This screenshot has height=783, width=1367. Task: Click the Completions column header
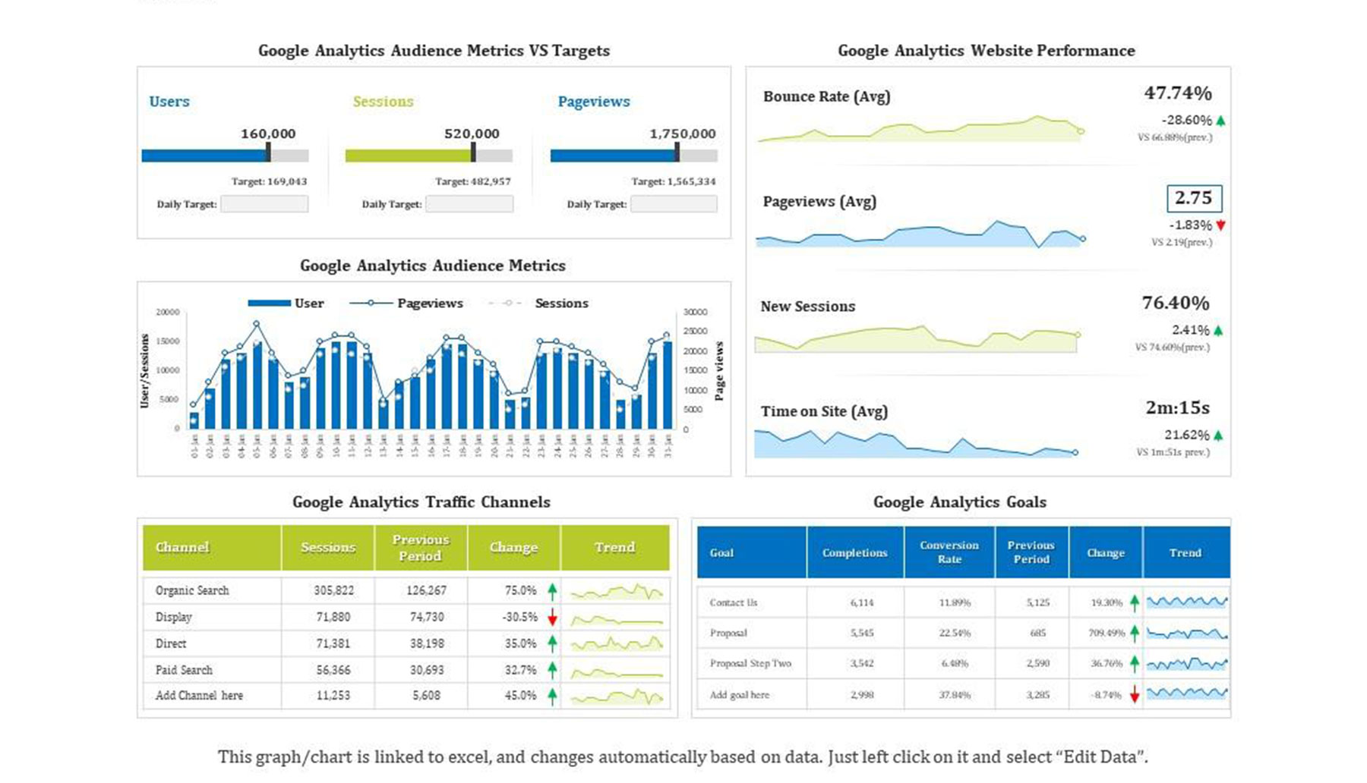click(855, 552)
